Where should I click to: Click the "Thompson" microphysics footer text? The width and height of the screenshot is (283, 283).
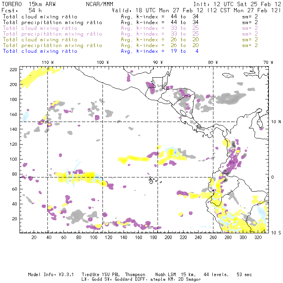tap(135, 275)
